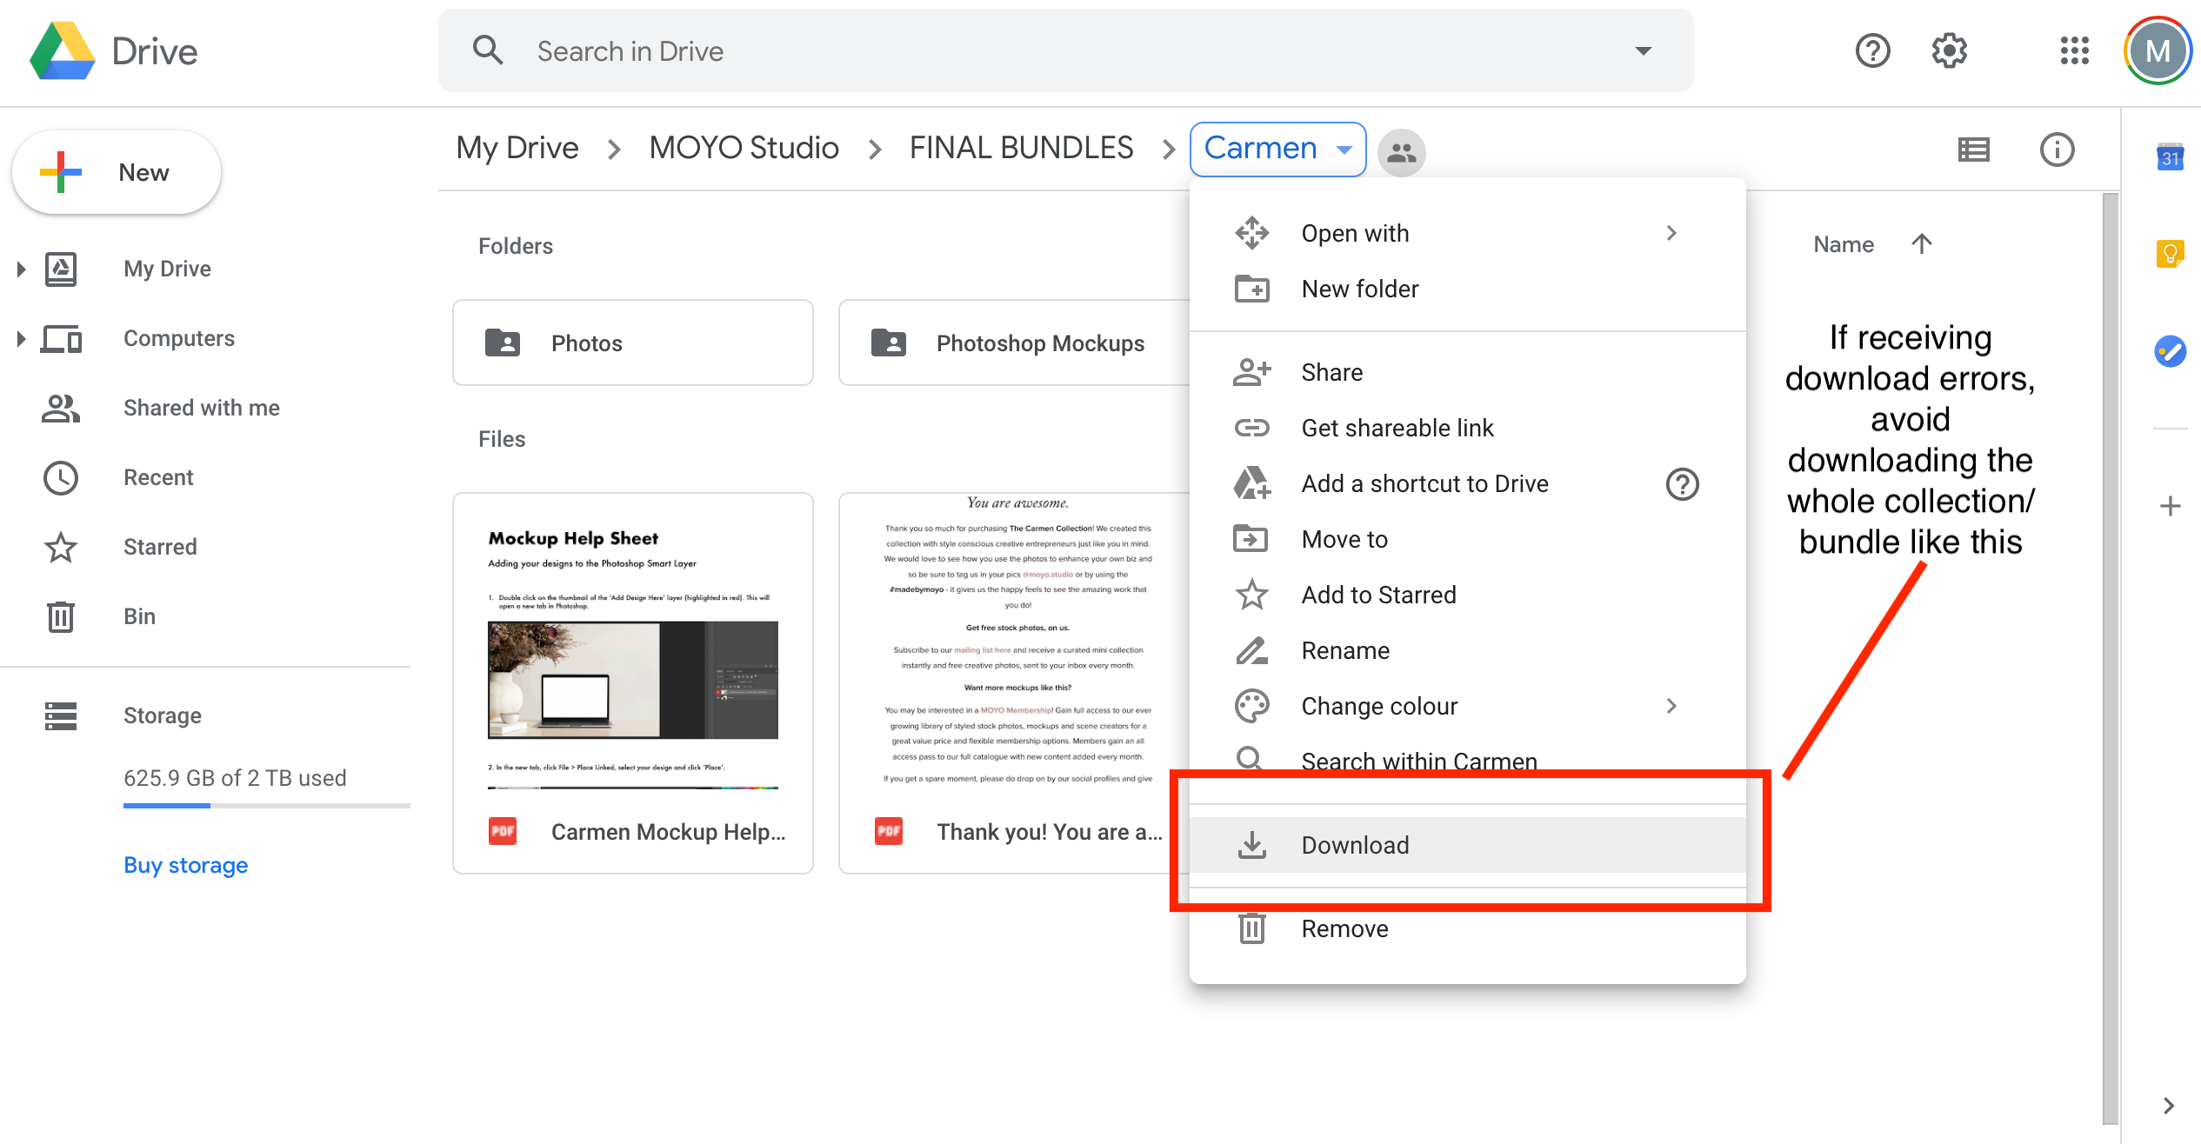Choose Get shareable link menu item
This screenshot has height=1144, width=2201.
pos(1397,428)
